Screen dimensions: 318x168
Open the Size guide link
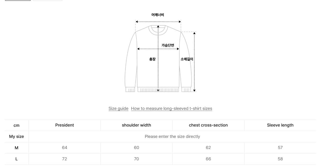click(118, 108)
